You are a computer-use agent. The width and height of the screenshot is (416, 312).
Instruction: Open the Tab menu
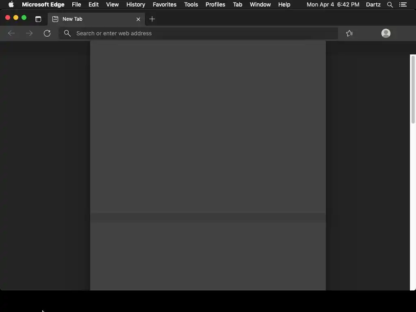point(237,4)
